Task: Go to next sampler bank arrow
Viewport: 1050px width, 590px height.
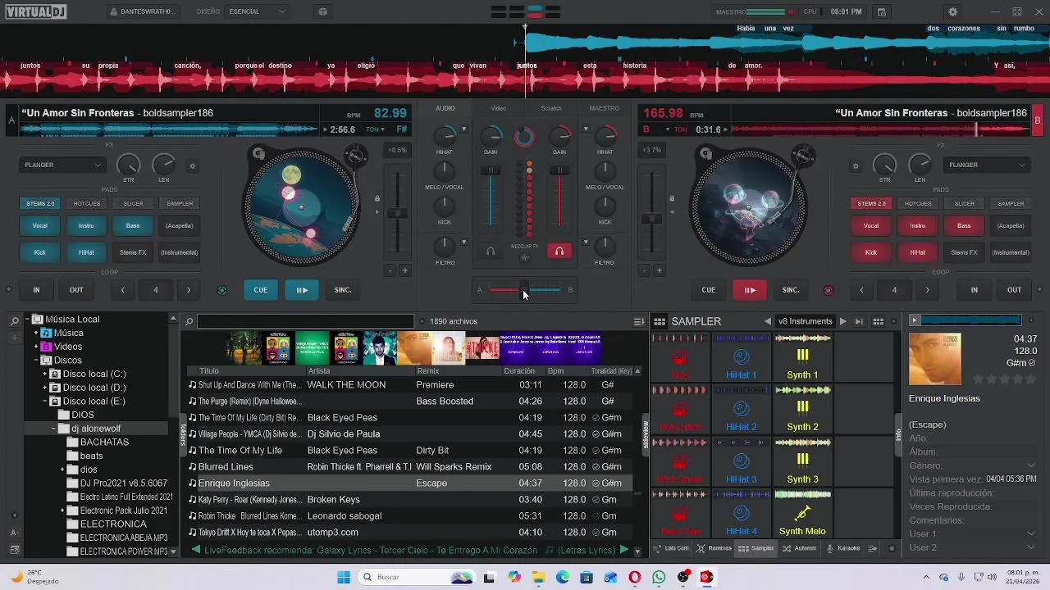Action: click(842, 322)
